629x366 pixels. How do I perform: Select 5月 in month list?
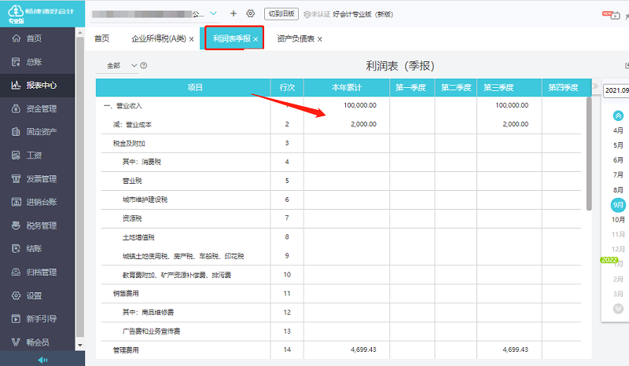pos(618,145)
